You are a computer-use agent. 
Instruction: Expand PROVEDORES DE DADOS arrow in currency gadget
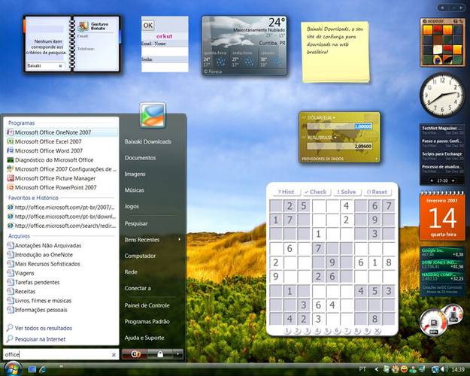pos(377,159)
